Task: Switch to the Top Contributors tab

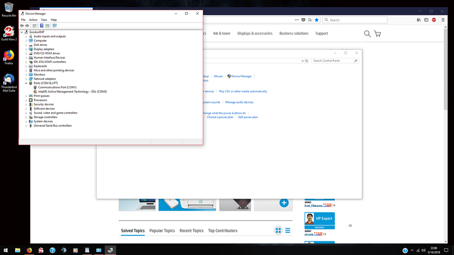Action: (222, 231)
